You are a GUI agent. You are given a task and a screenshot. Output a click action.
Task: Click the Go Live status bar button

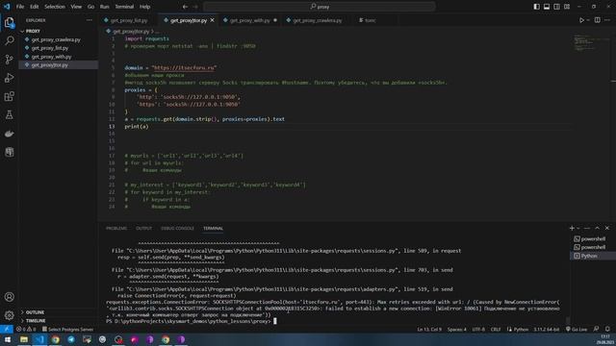click(x=577, y=329)
